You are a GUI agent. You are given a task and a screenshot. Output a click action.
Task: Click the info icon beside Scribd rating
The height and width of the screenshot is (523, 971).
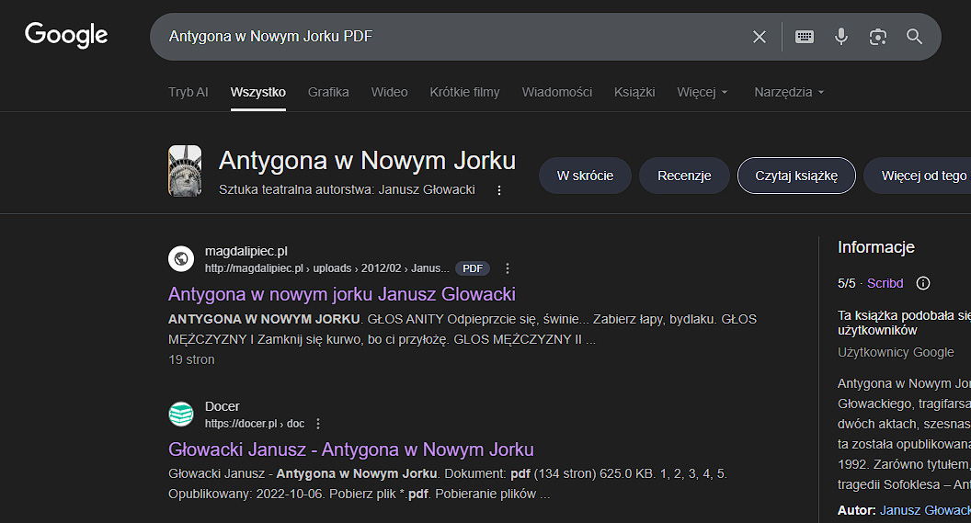923,283
